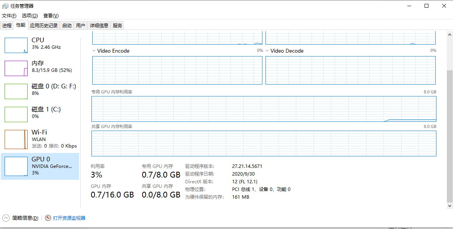Switch to the 应用历史记录 tab

[x=44, y=25]
